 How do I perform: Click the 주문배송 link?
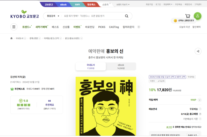(178, 4)
